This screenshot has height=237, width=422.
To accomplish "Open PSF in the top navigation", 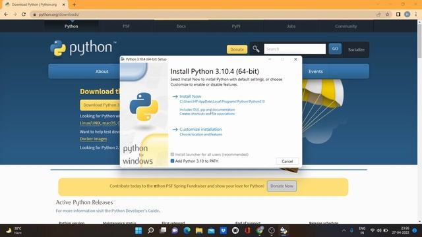I will coord(126,26).
